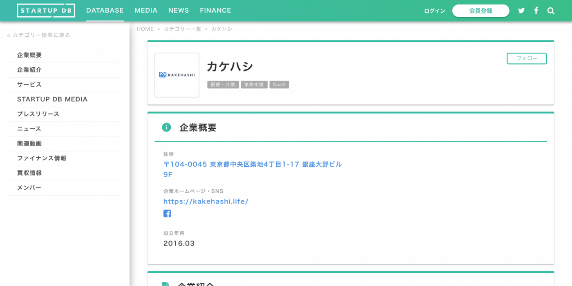This screenshot has width=572, height=286.
Task: Go to HOME via the breadcrumb
Action: [145, 29]
